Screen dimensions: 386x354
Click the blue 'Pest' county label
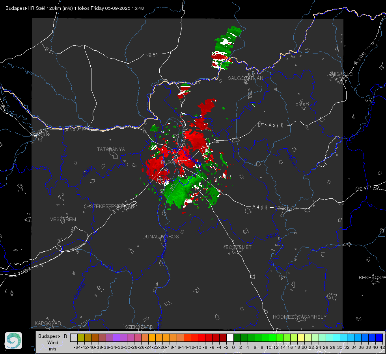272,237
